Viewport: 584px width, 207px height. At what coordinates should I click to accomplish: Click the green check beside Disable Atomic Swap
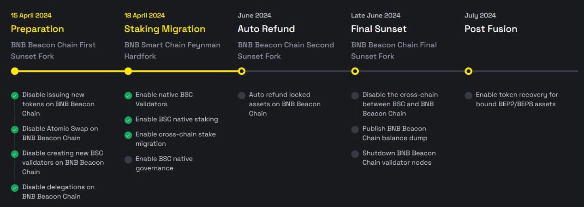[x=15, y=129]
